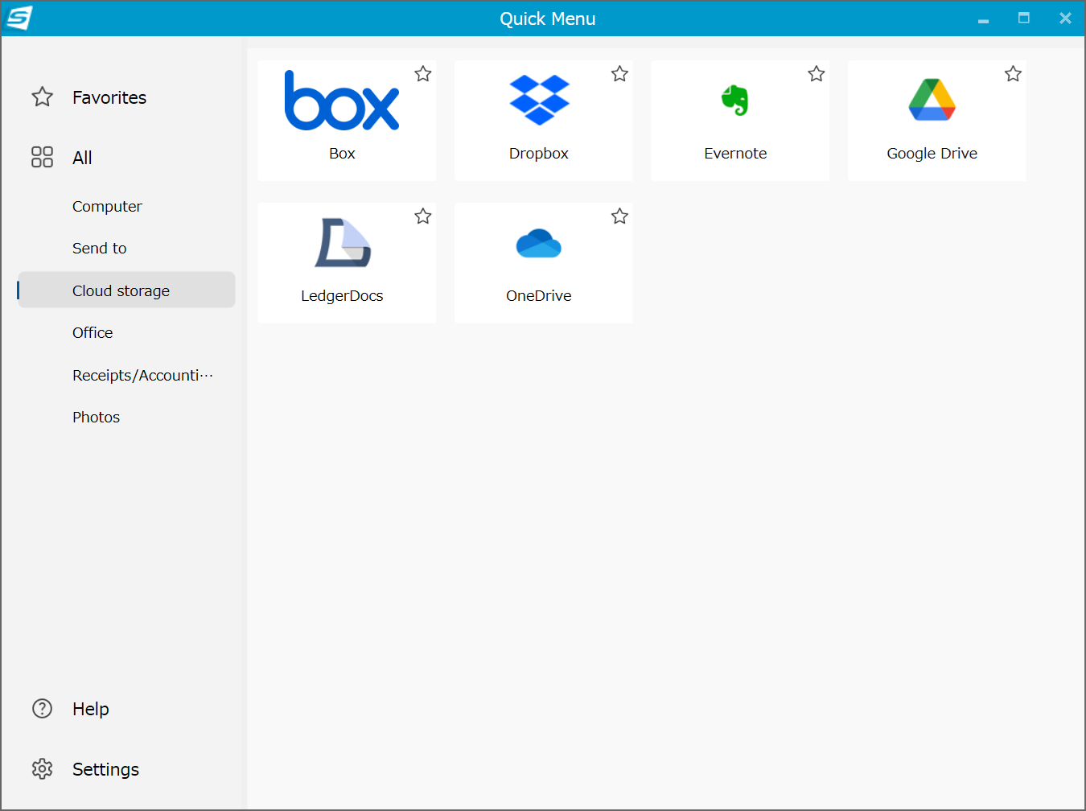
Task: Maximize the Quick Menu window
Action: click(1023, 19)
